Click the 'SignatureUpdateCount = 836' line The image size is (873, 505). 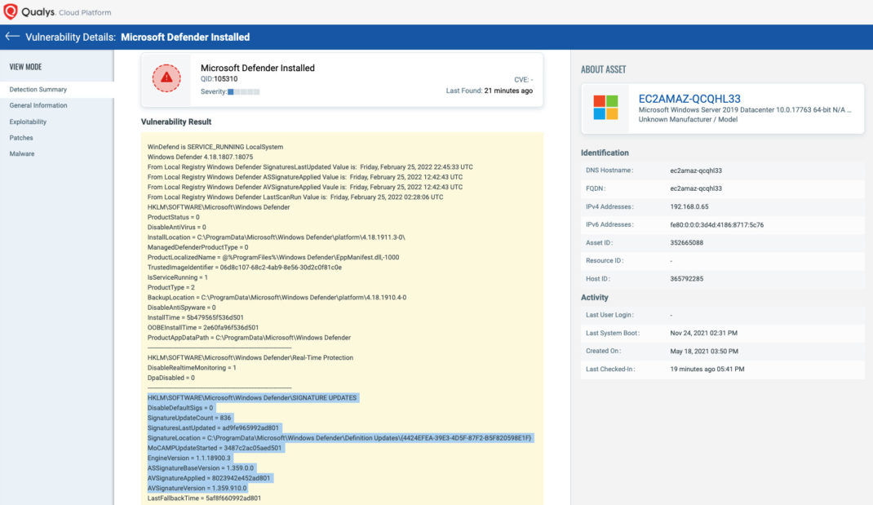(188, 418)
